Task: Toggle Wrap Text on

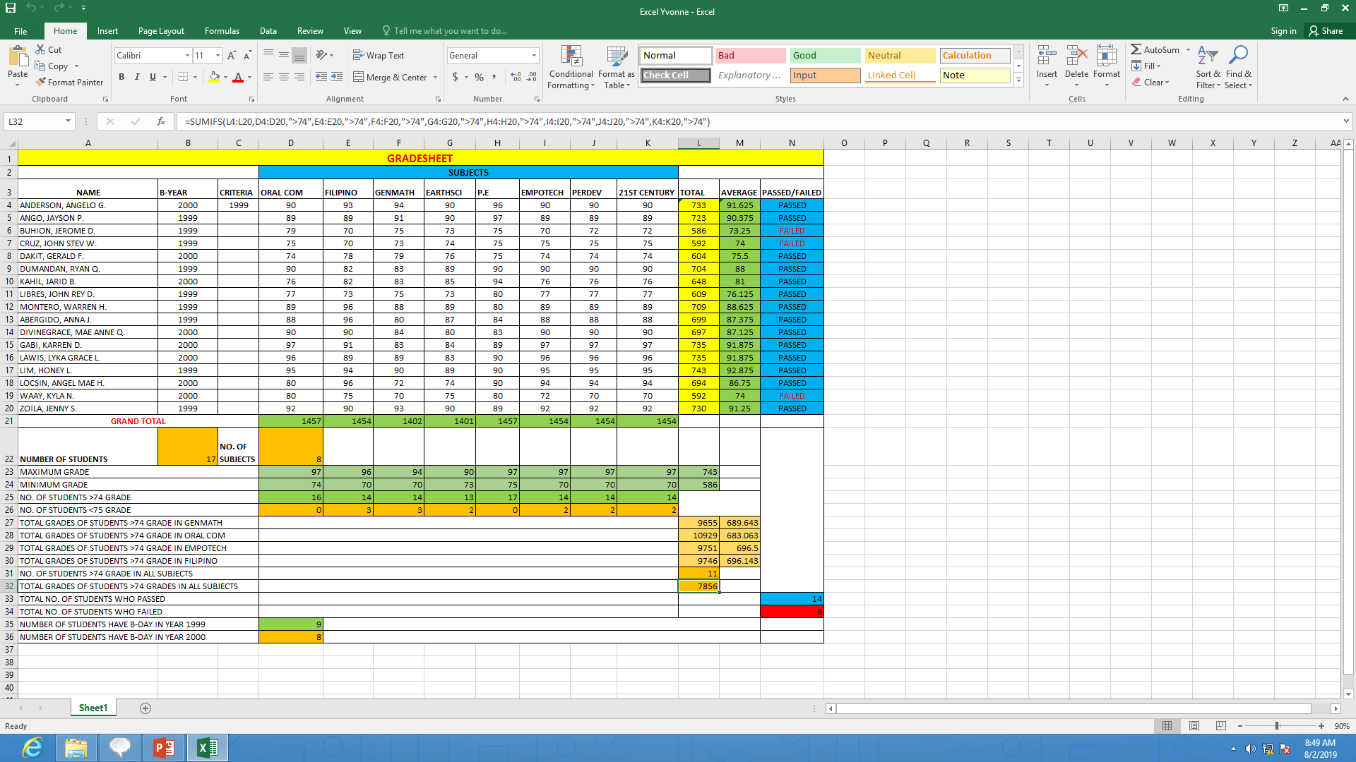Action: (378, 55)
